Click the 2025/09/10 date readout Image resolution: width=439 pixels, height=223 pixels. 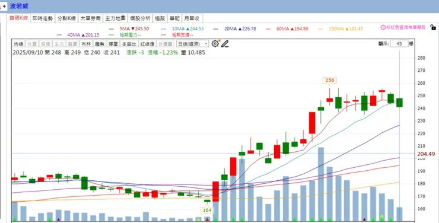tap(28, 53)
